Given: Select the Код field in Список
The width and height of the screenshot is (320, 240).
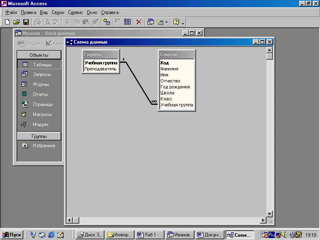Looking at the screenshot, I should pyautogui.click(x=177, y=63).
